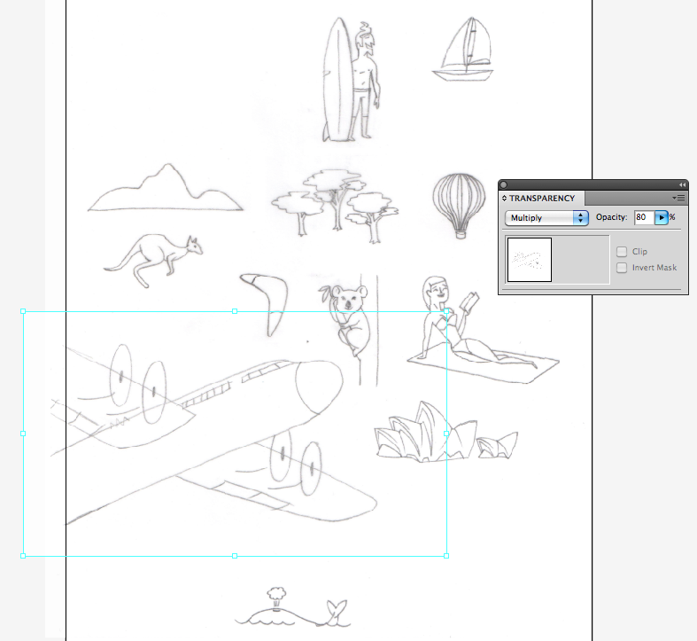Viewport: 697px width, 641px height.
Task: Click the top-left selection handle
Action: pos(23,311)
